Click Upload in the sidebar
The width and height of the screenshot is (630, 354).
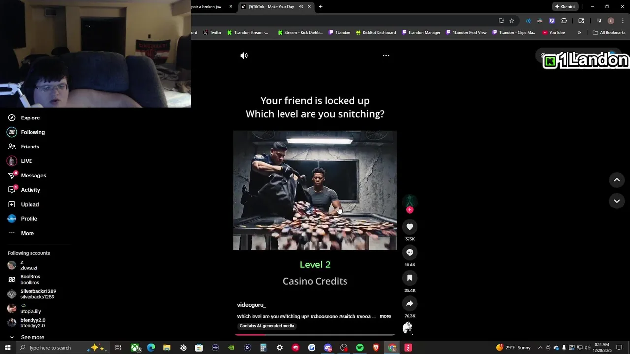click(x=23, y=205)
